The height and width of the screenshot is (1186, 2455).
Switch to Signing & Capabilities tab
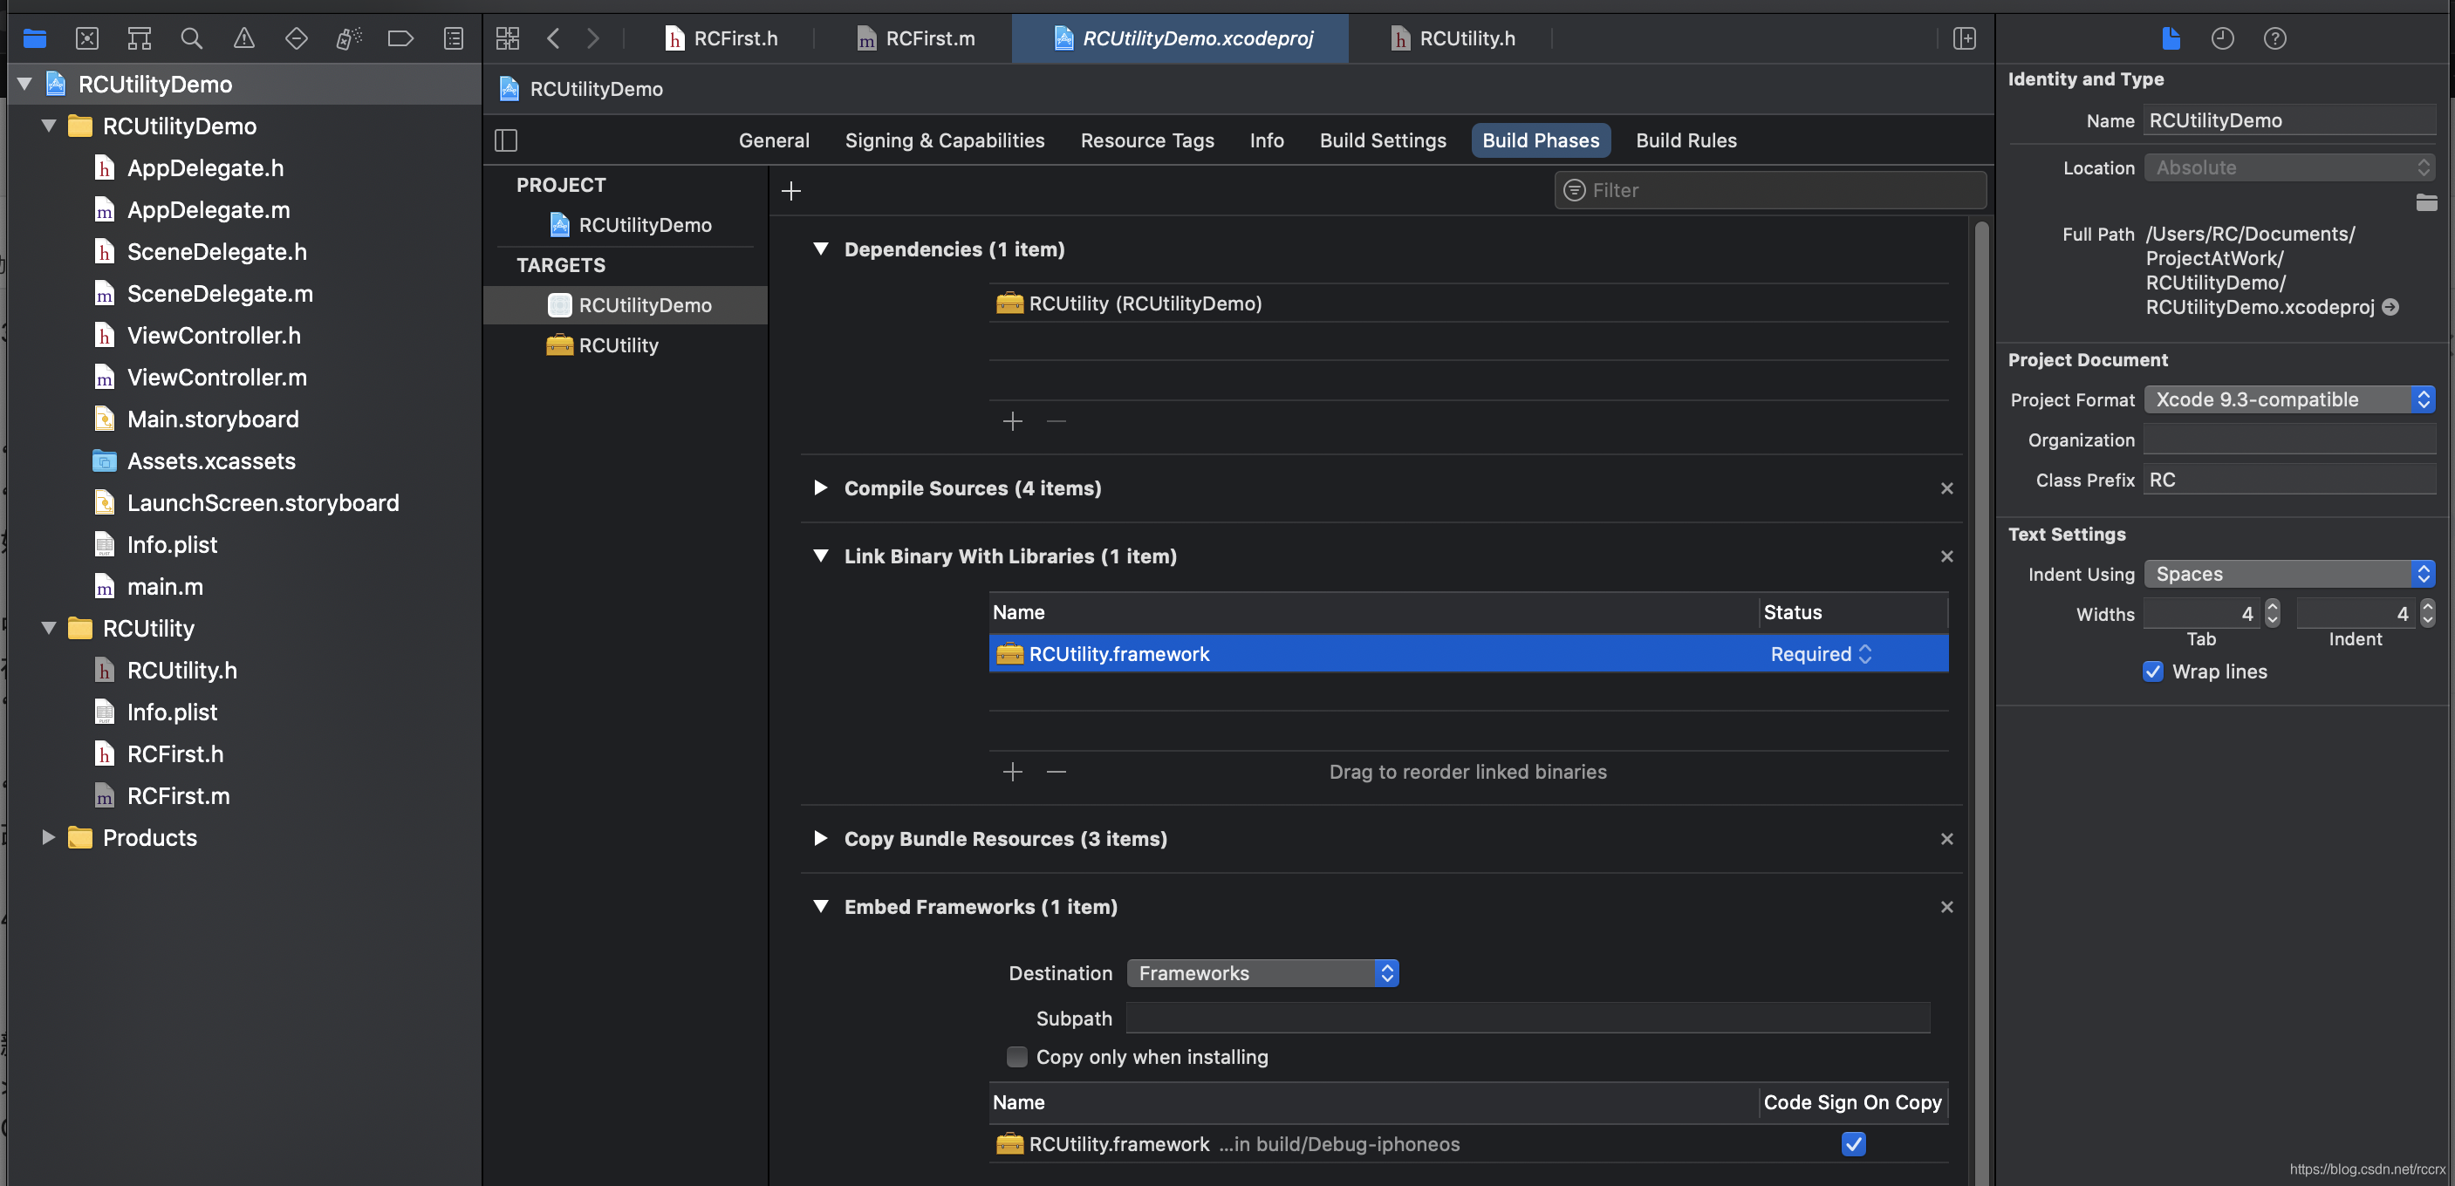tap(945, 140)
